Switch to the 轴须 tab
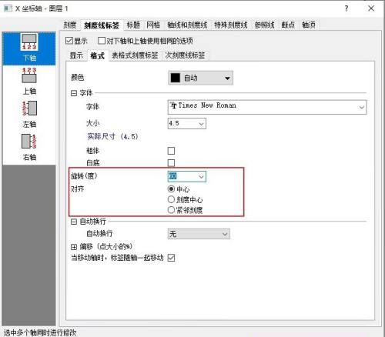385x337 pixels. click(x=309, y=25)
